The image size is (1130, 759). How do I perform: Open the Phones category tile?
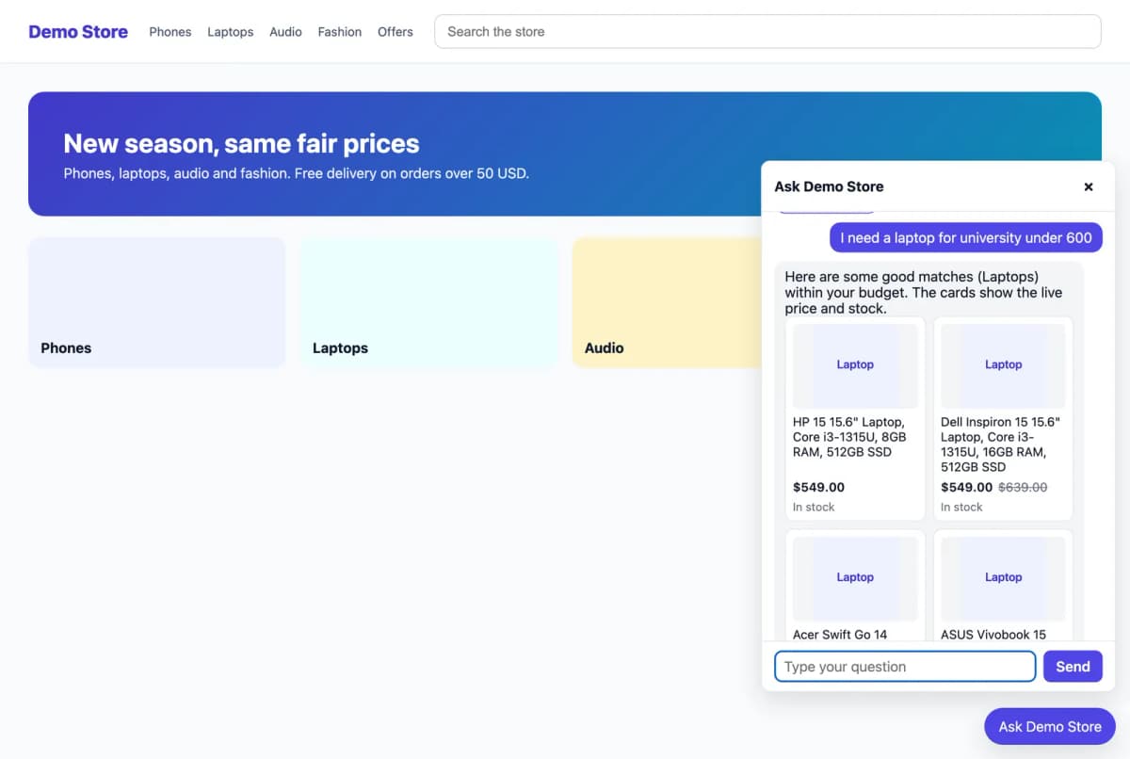[157, 302]
